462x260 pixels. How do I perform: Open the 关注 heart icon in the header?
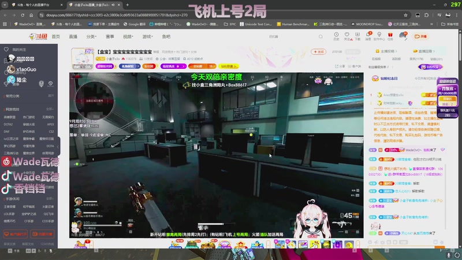347,36
